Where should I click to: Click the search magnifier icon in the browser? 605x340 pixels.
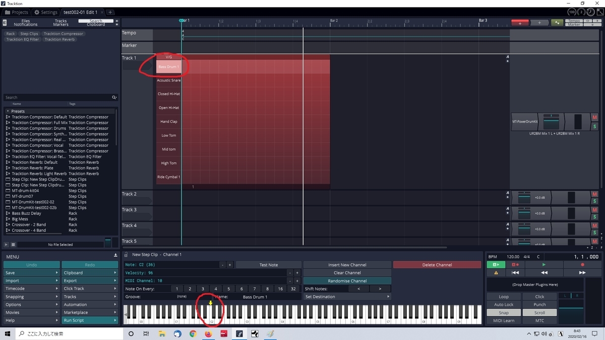114,97
